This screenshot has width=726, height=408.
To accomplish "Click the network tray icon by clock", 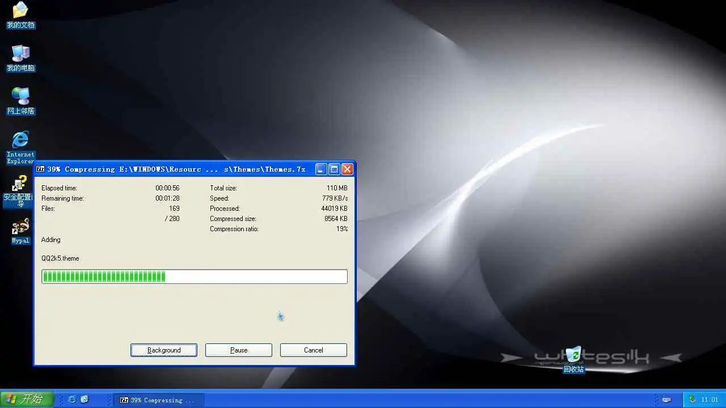I will (x=692, y=399).
